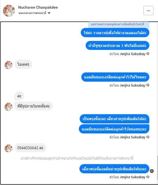The image size is (158, 185).
Task: Open the Nucharee Chanpakdee name link
Action: [38, 7]
